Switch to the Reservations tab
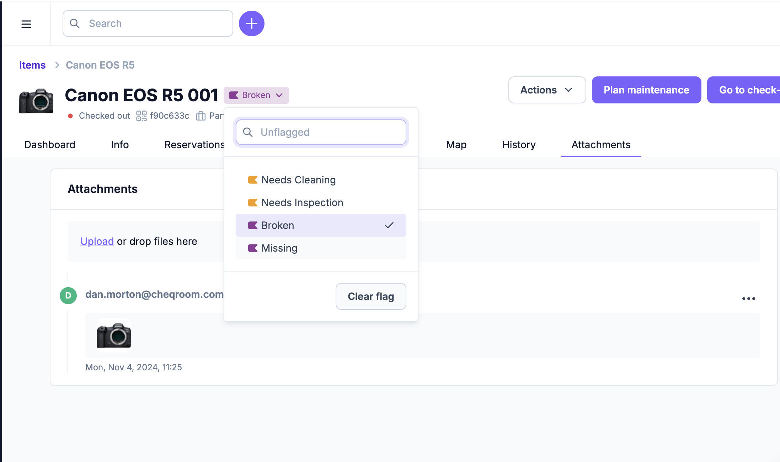 tap(194, 145)
